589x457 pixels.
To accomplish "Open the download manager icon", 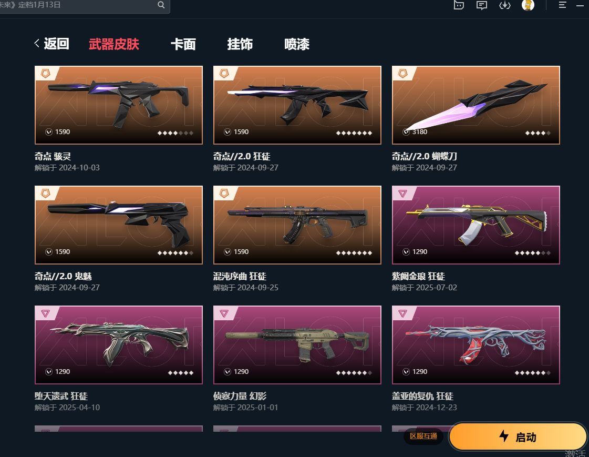I will tap(504, 5).
